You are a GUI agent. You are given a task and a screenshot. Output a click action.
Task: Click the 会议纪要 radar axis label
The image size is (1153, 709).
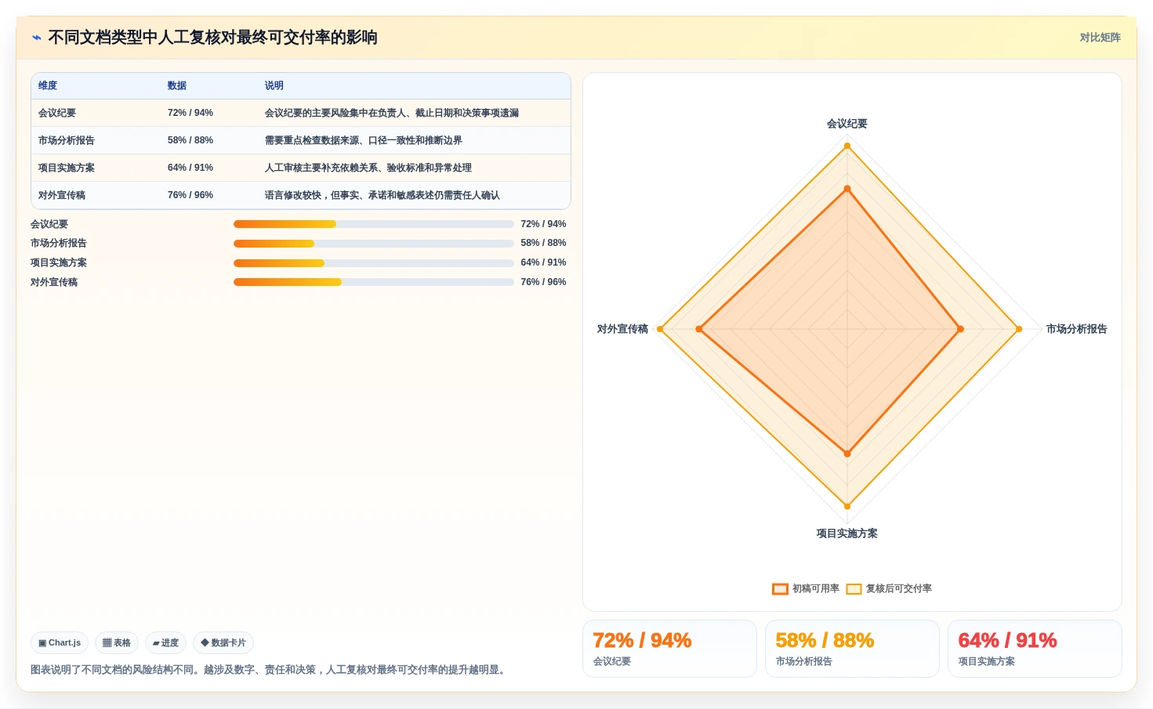(x=847, y=124)
